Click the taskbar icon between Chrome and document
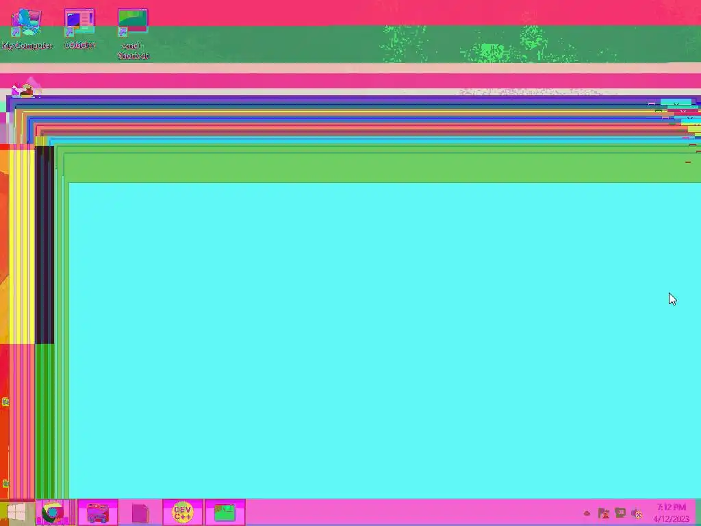Viewport: 701px width, 526px height. point(98,512)
